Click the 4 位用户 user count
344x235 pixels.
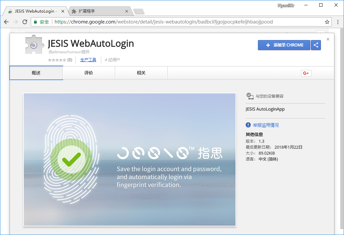[x=112, y=60]
